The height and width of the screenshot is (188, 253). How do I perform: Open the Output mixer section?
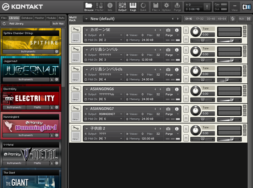(122, 7)
